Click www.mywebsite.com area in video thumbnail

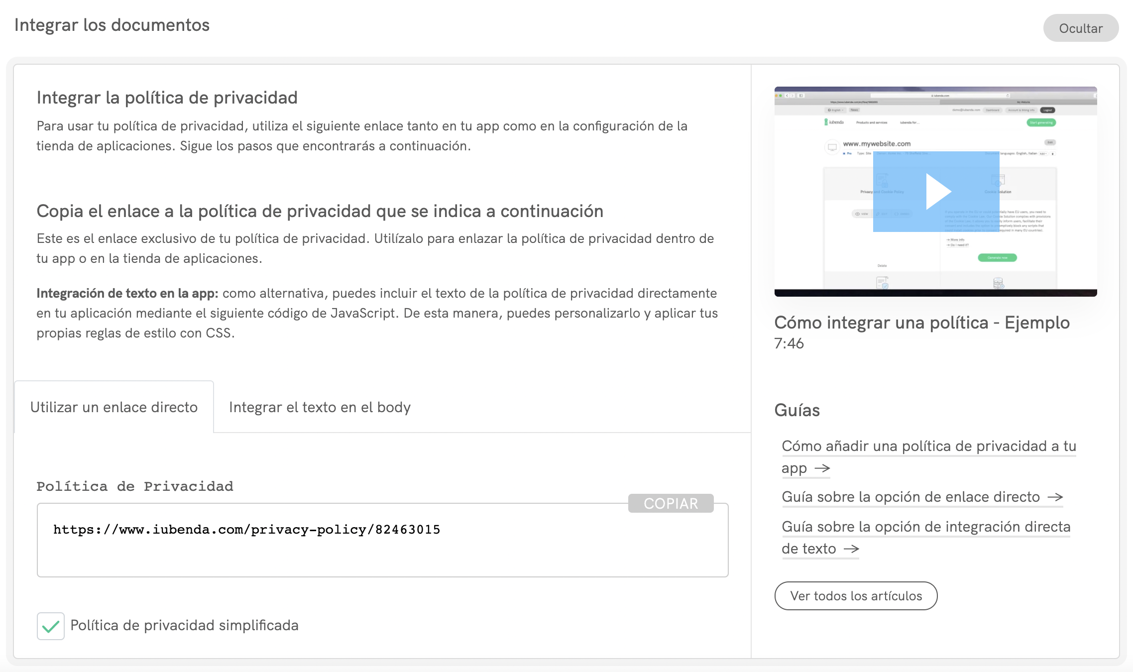coord(877,144)
